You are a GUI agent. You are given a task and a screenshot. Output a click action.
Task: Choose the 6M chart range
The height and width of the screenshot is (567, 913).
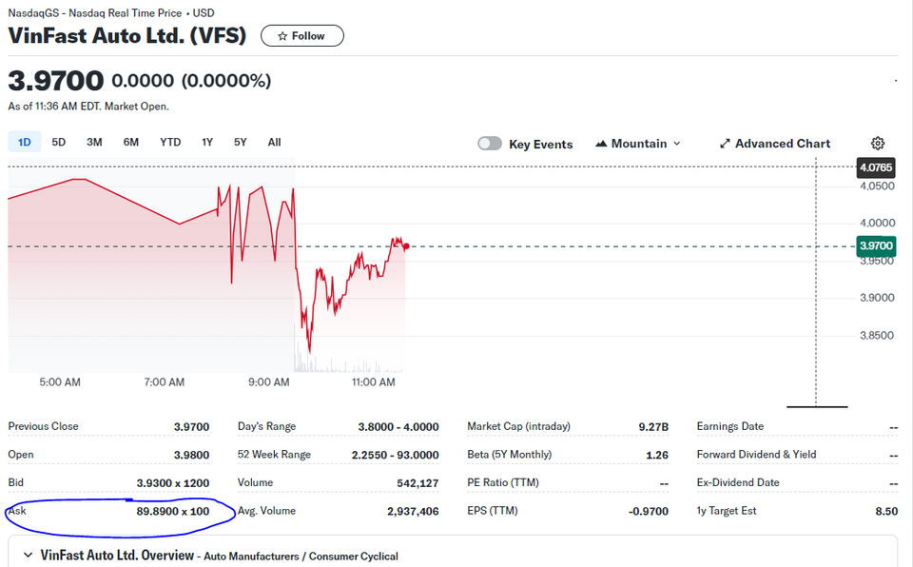tap(131, 142)
